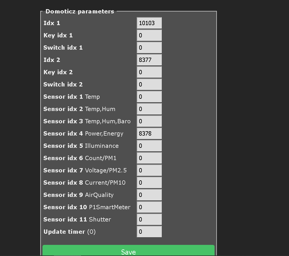289x256 pixels.
Task: Select the Voltage/PM2.5 input field
Action: (x=149, y=170)
